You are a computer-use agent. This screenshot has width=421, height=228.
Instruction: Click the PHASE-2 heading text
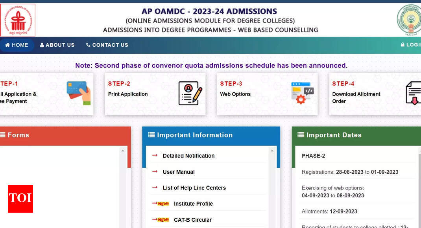click(313, 156)
